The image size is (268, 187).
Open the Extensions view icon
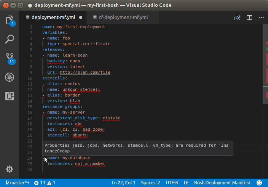[10, 96]
